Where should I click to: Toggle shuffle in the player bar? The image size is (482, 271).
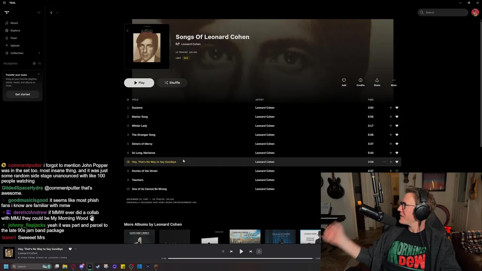[x=223, y=251]
